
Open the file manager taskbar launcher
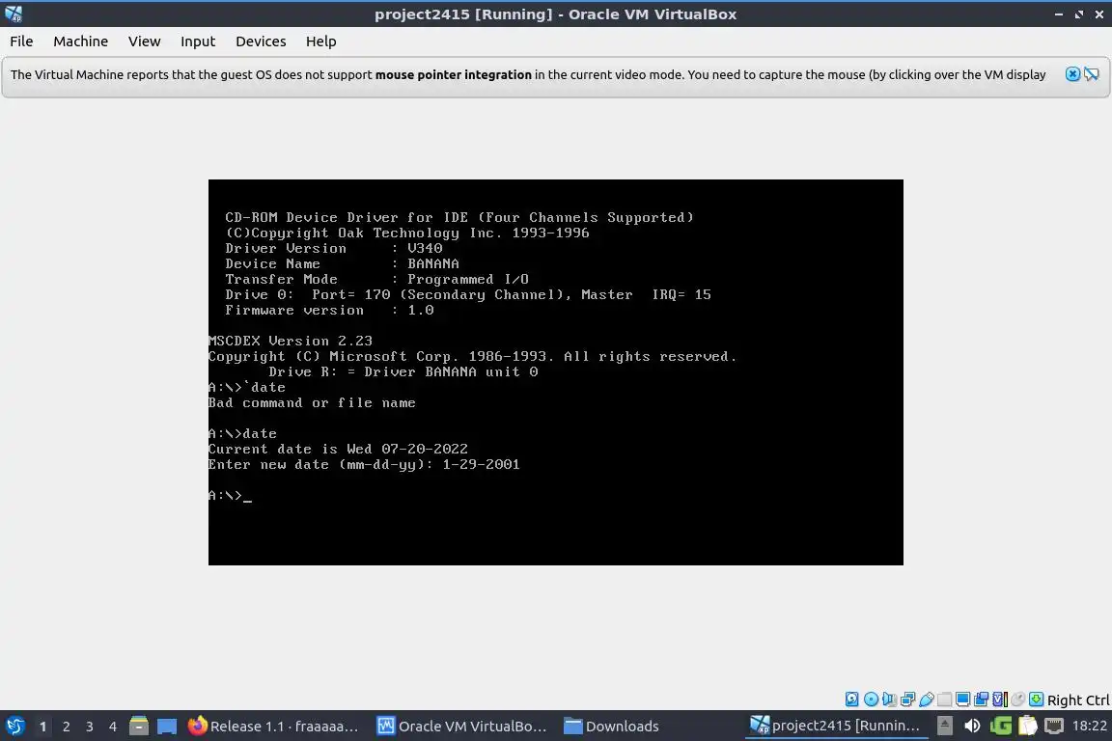pos(139,726)
